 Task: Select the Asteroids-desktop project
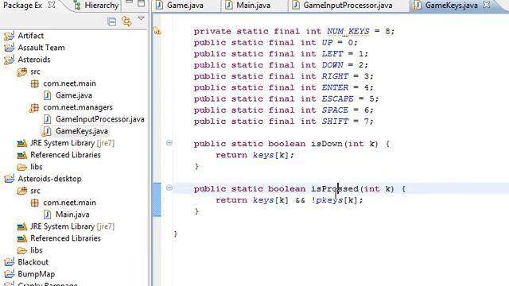49,179
